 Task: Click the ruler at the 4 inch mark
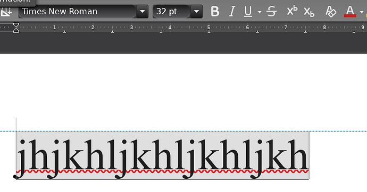pyautogui.click(x=170, y=27)
